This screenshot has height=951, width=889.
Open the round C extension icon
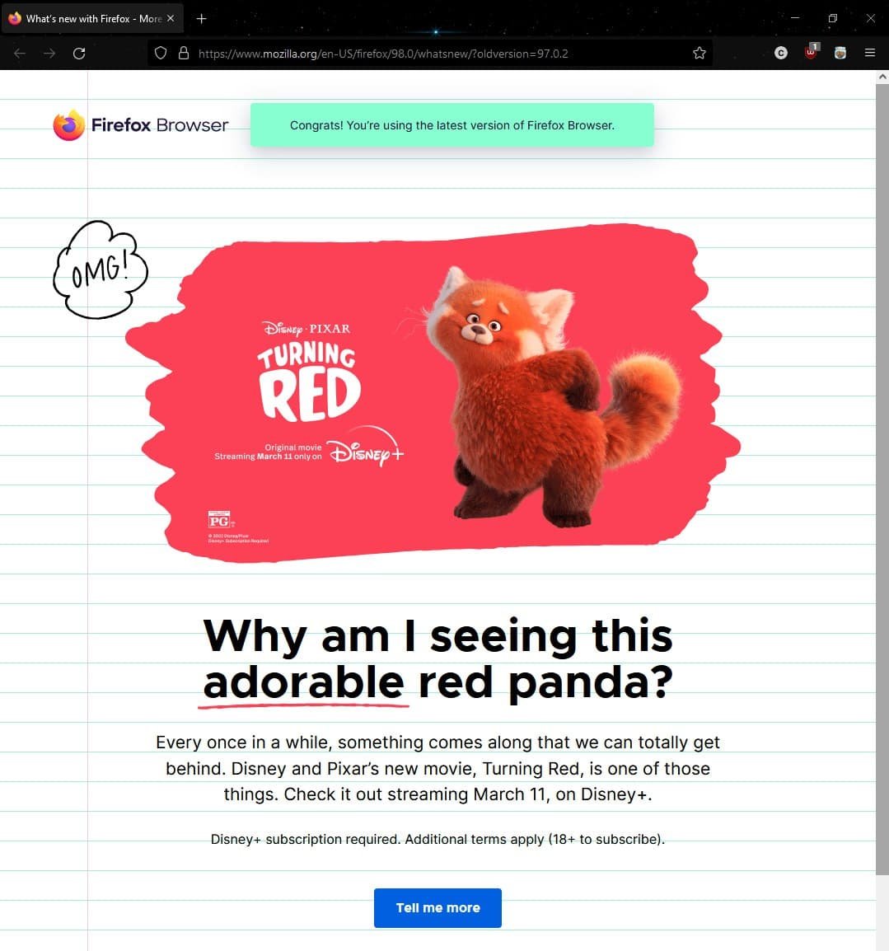(x=781, y=54)
